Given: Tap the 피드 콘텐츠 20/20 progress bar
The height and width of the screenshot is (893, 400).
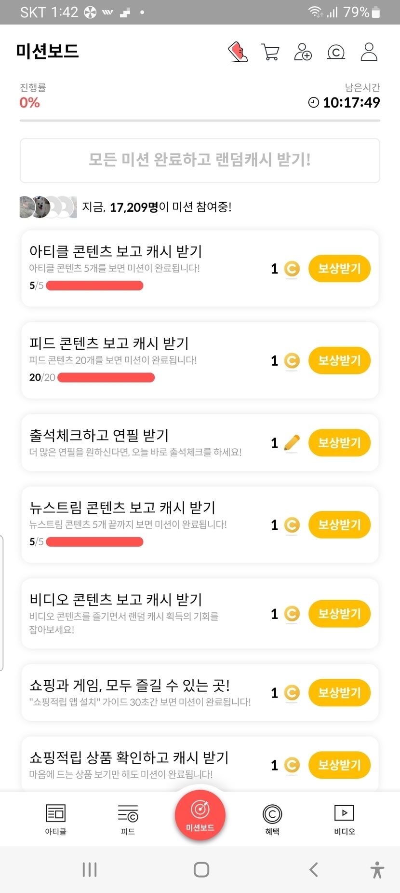Looking at the screenshot, I should [106, 378].
